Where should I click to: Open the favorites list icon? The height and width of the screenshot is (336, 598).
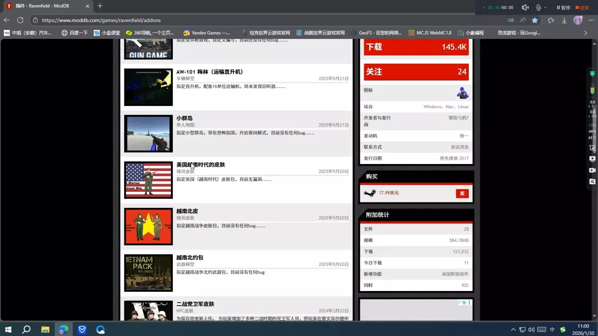coord(551,20)
